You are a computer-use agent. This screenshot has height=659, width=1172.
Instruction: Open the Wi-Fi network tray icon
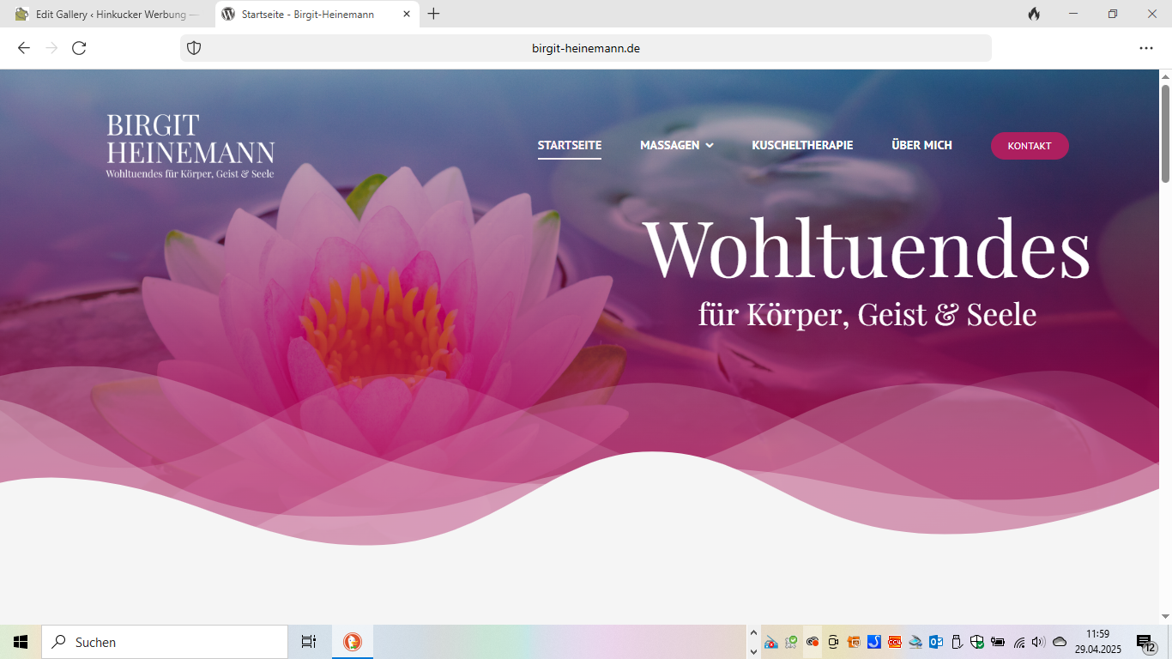coord(1019,642)
